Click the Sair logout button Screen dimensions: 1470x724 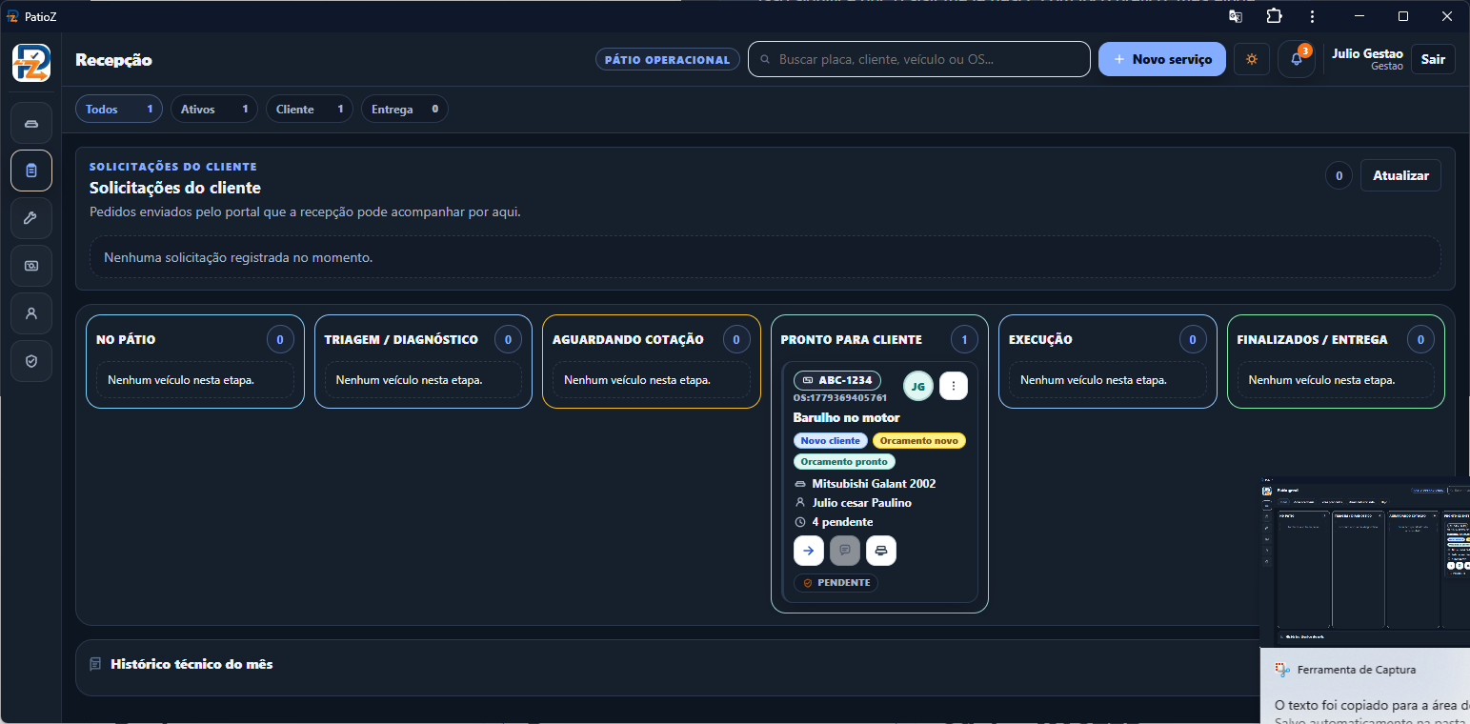point(1433,59)
